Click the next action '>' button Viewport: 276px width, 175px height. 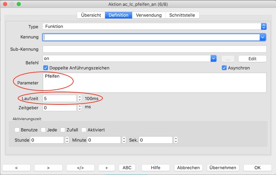tap(48, 168)
